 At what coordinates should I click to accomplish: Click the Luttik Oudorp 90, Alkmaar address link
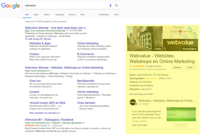[x=39, y=39]
